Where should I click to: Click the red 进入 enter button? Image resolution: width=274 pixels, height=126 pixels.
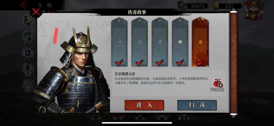(x=144, y=105)
